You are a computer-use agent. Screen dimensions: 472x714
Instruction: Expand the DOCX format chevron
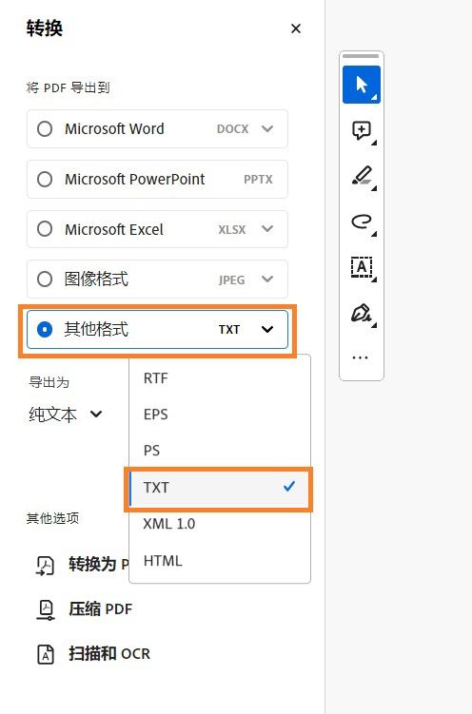click(267, 129)
